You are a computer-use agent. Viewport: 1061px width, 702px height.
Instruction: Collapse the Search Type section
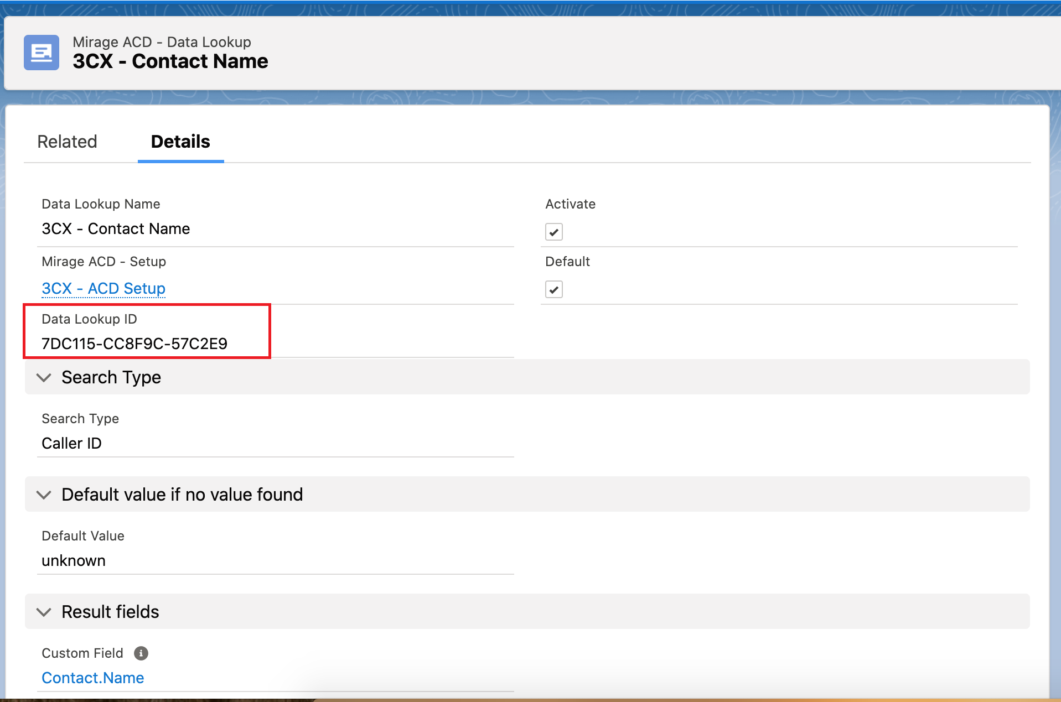tap(44, 377)
